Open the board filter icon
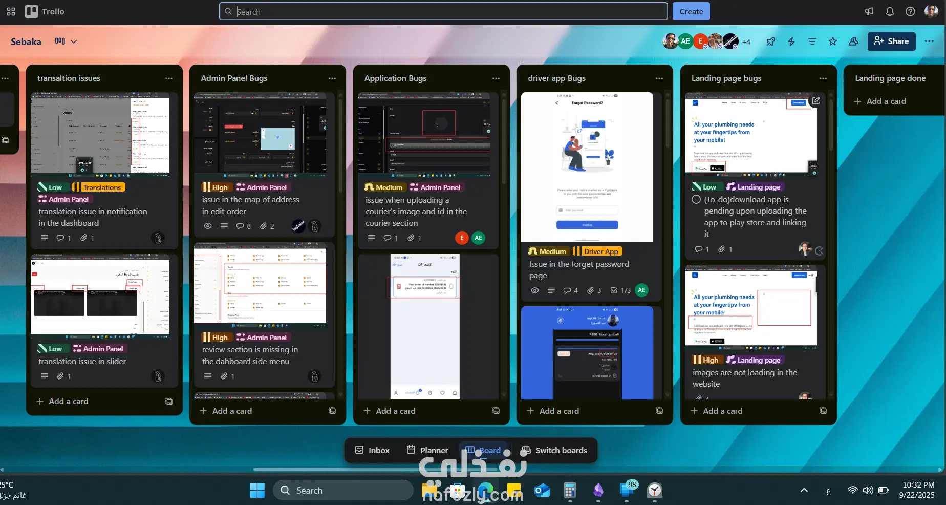946x505 pixels. pyautogui.click(x=812, y=41)
